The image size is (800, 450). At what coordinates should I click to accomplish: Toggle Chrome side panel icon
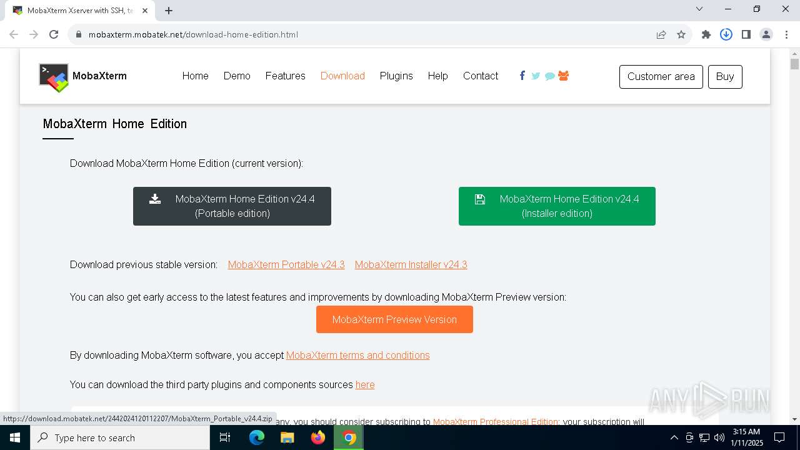coord(746,34)
